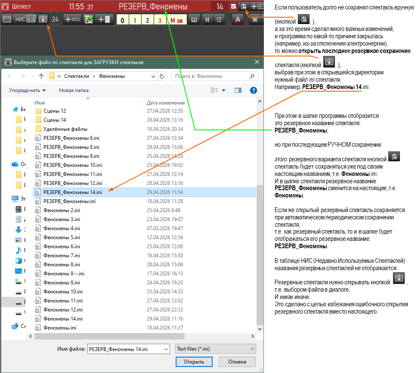418x373 pixels.
Task: Open the Упорядочить dropdown menu
Action: coord(27,90)
